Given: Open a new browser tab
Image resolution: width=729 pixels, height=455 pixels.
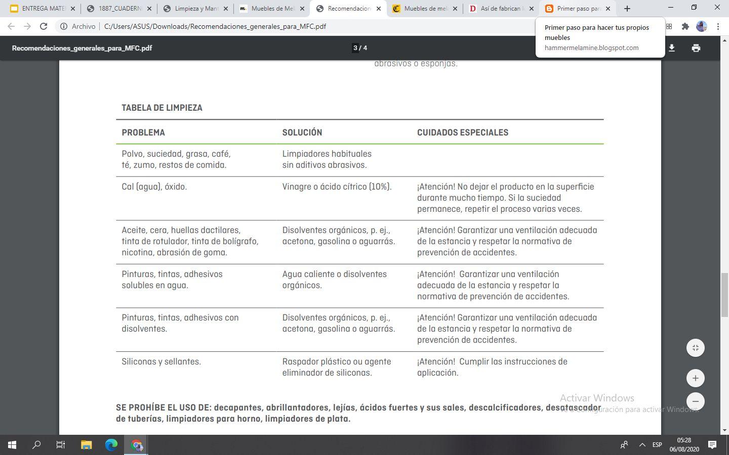Looking at the screenshot, I should [x=627, y=9].
